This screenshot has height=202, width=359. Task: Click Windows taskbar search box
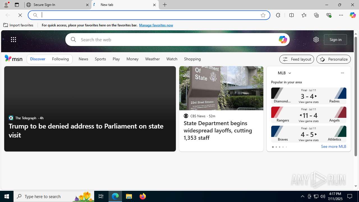(x=54, y=196)
